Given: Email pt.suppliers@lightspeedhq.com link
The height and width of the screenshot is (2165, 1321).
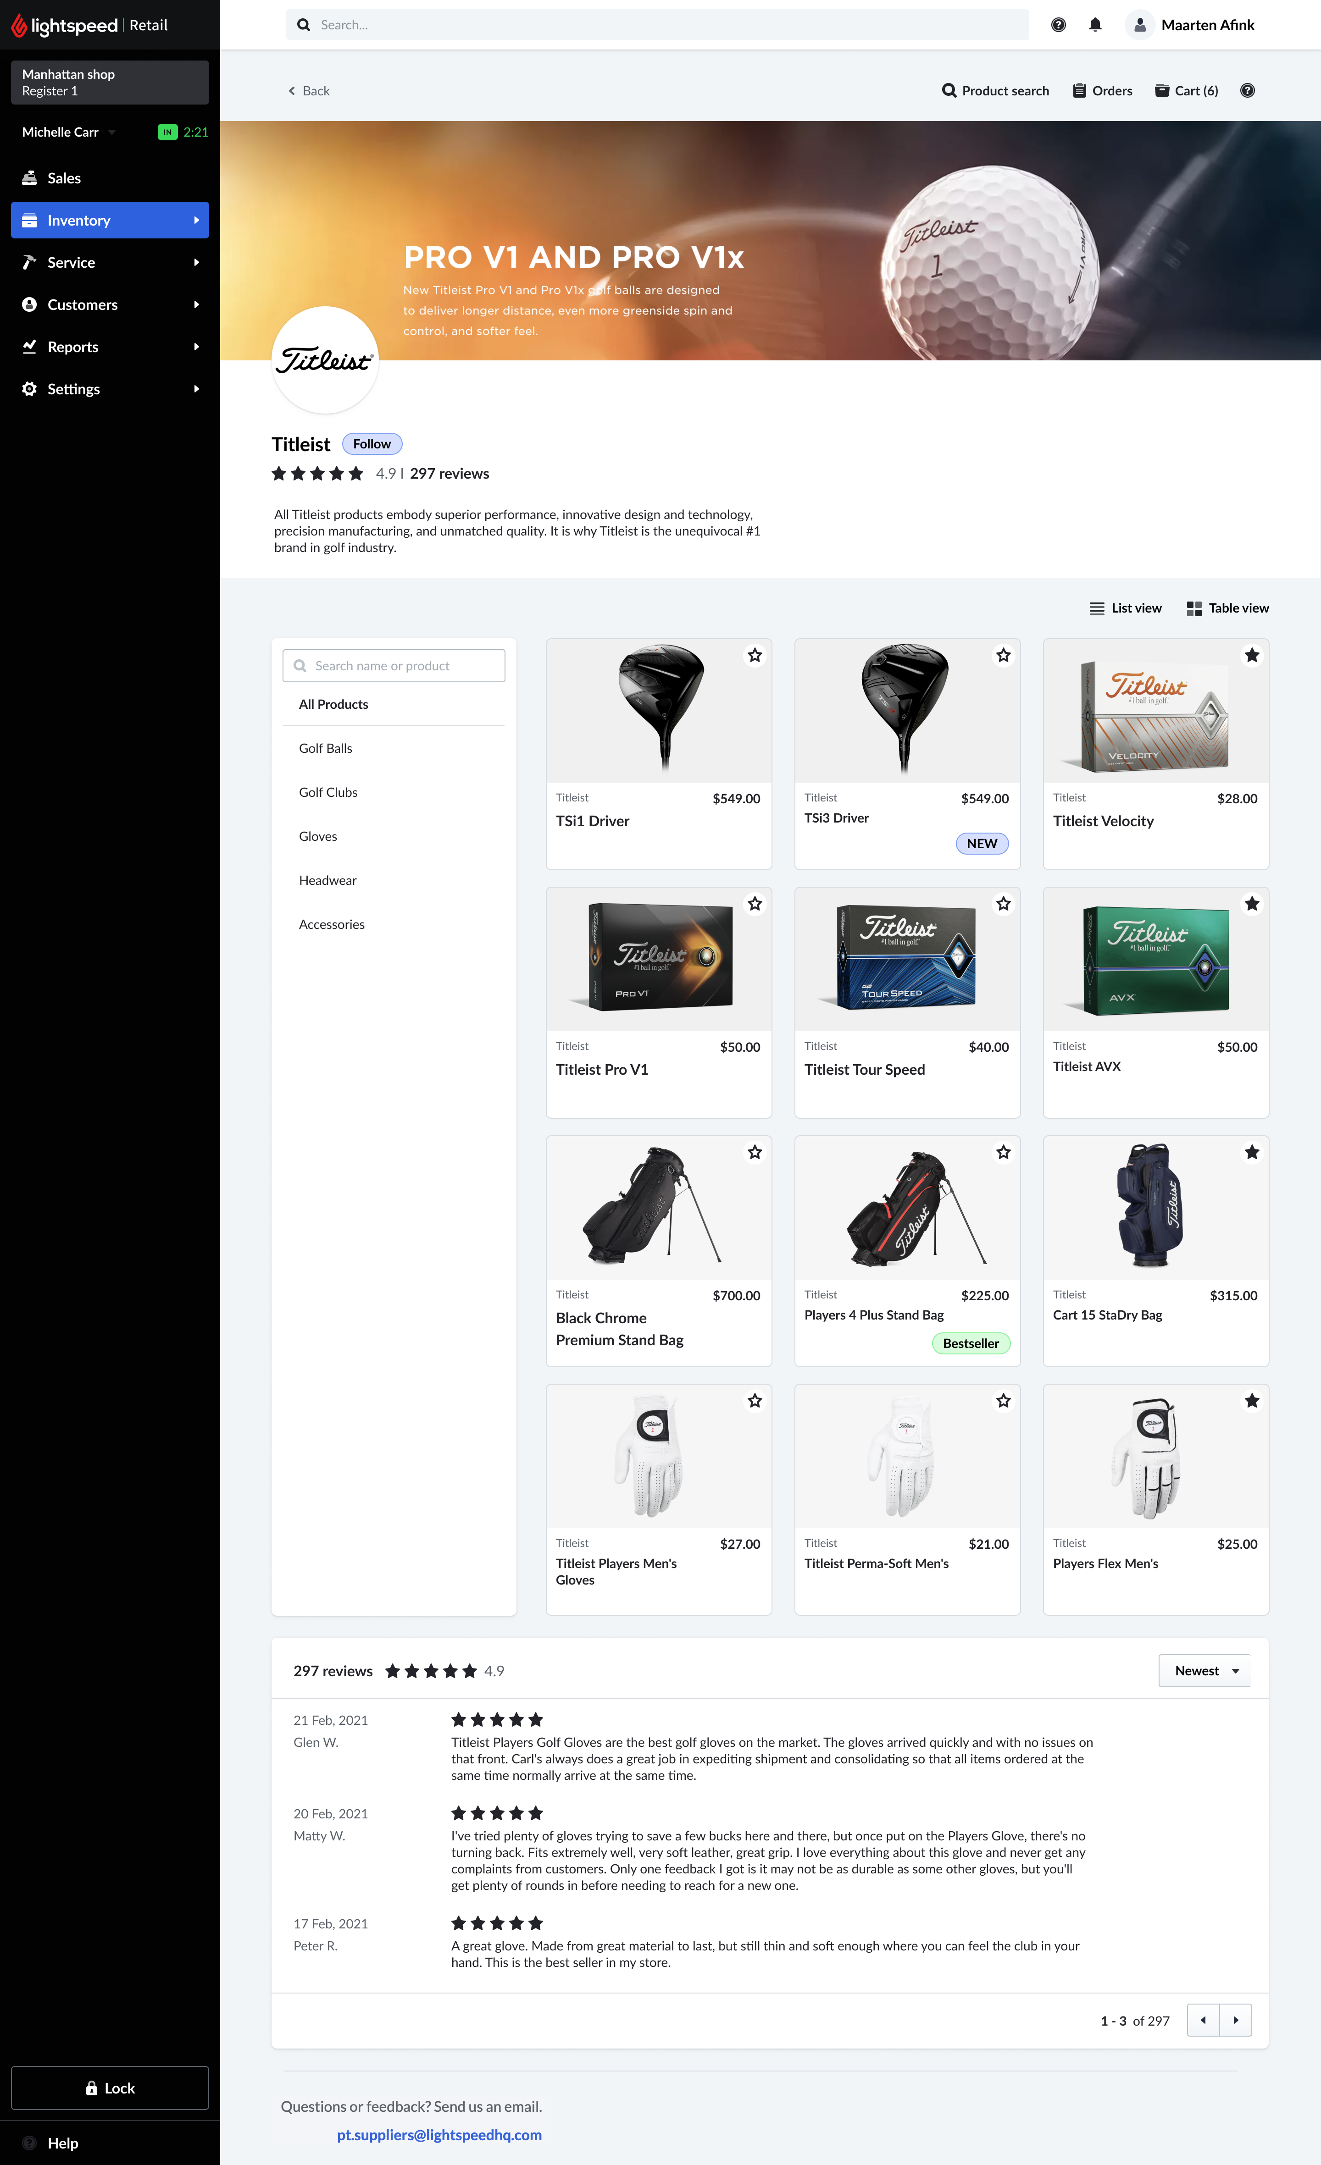Looking at the screenshot, I should tap(439, 2135).
